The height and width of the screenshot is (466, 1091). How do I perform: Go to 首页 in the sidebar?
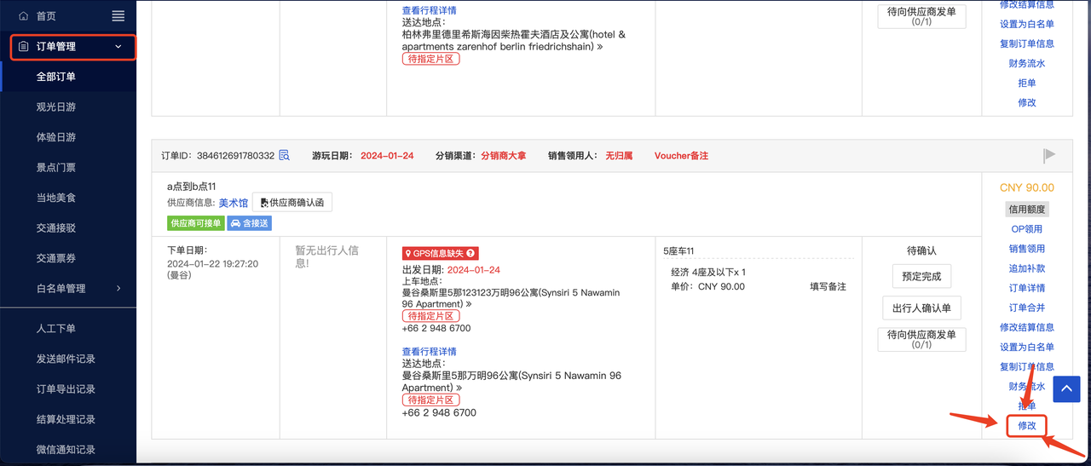[46, 16]
